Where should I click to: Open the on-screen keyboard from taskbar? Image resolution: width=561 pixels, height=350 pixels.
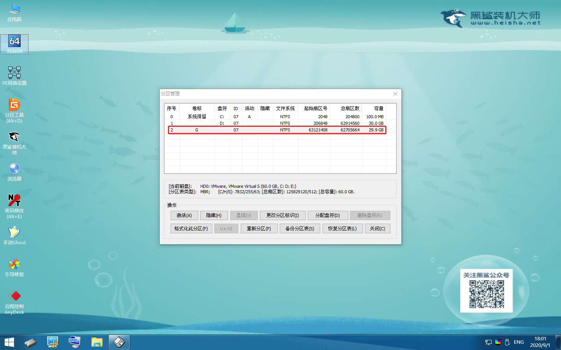(74, 342)
